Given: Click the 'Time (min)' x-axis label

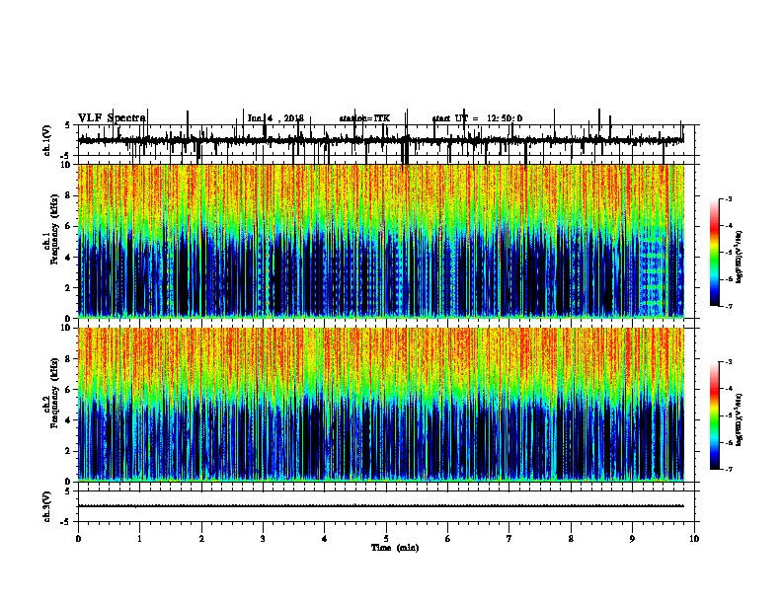Looking at the screenshot, I should 395,548.
